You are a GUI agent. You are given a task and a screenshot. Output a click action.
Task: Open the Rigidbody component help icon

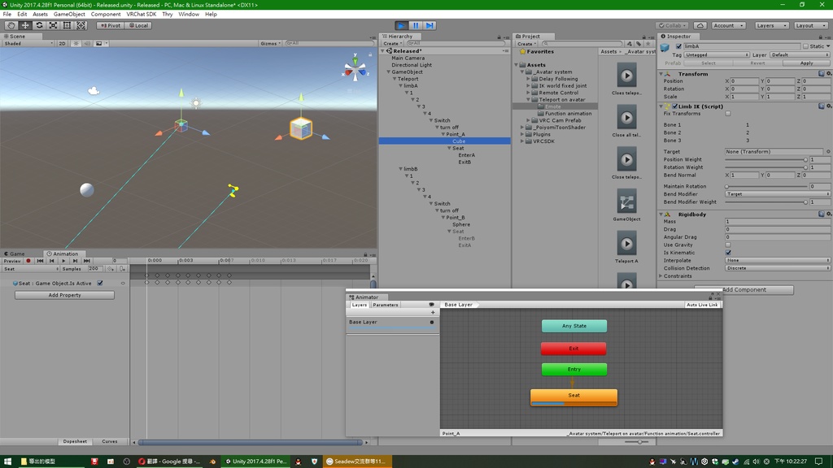coord(822,214)
